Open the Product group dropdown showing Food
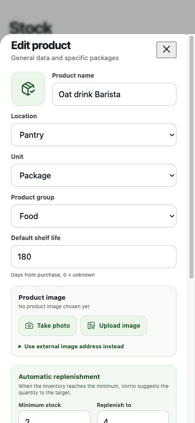 pos(93,216)
